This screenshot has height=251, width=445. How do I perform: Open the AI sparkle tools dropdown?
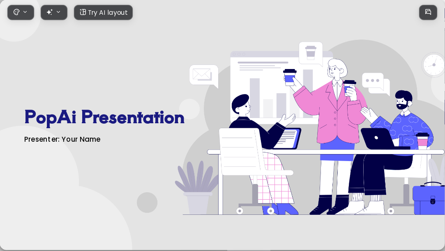tap(54, 12)
